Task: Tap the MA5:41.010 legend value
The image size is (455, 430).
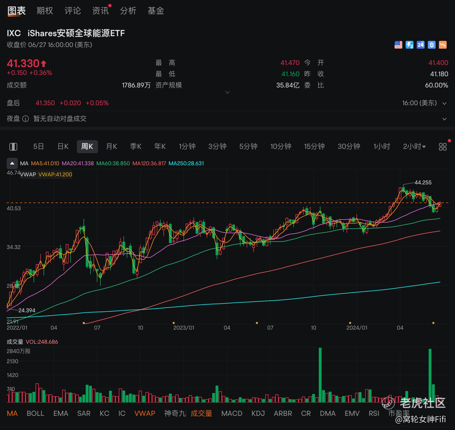Action: [x=45, y=163]
